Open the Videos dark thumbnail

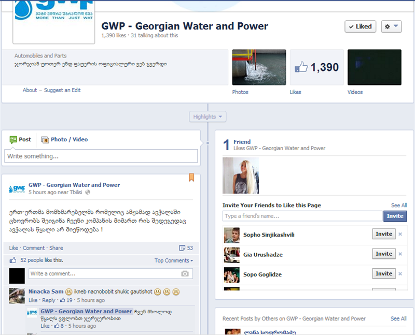click(374, 67)
